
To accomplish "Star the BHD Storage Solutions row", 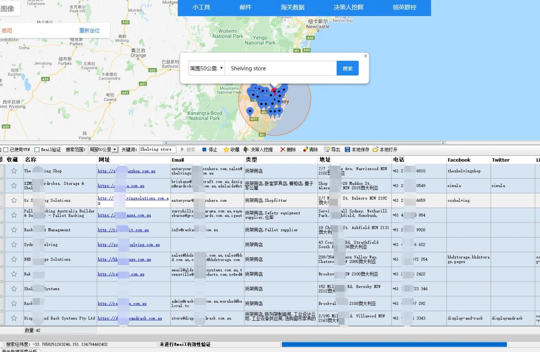I will pos(14,259).
